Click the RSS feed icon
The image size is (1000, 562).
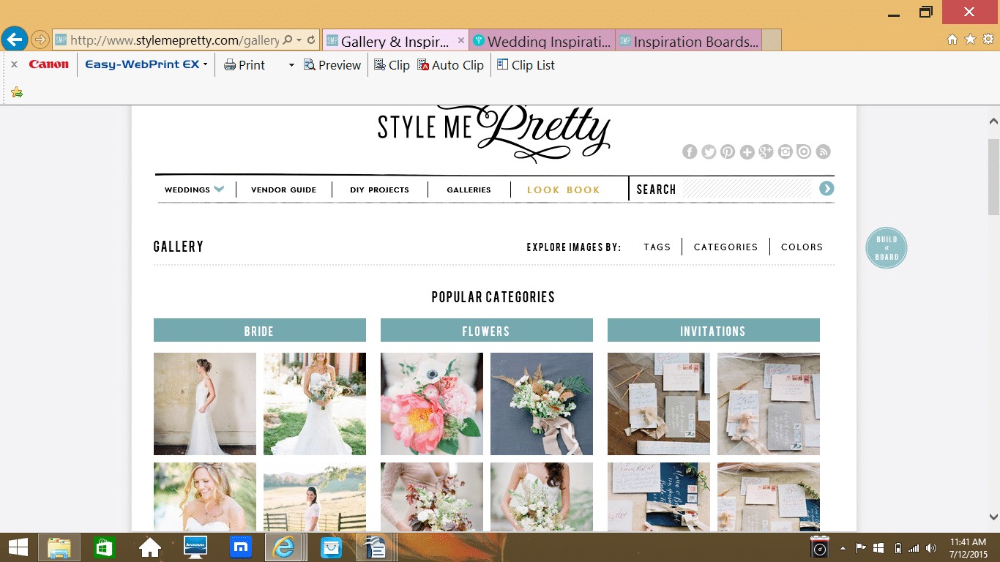824,151
